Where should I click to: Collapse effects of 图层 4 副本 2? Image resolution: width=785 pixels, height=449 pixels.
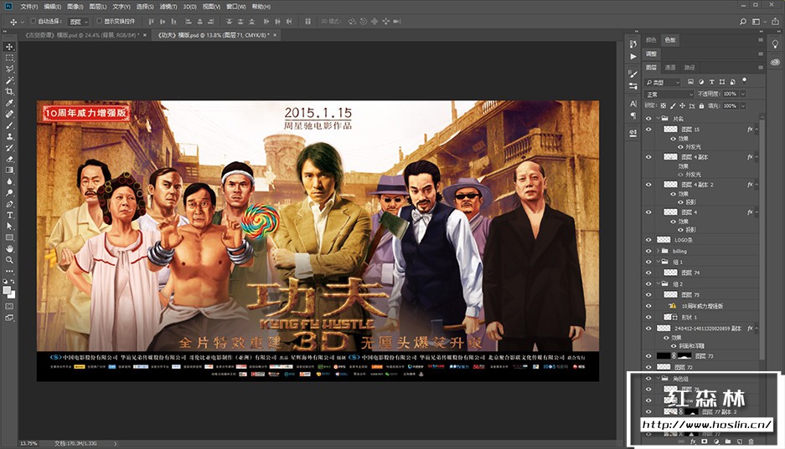pos(757,185)
